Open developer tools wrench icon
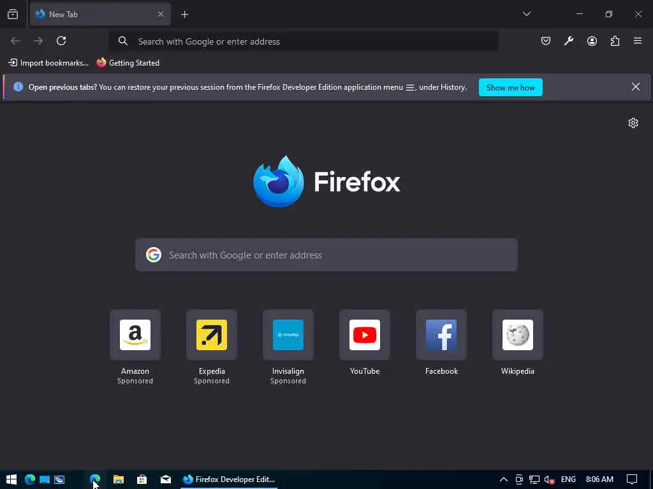 tap(568, 41)
